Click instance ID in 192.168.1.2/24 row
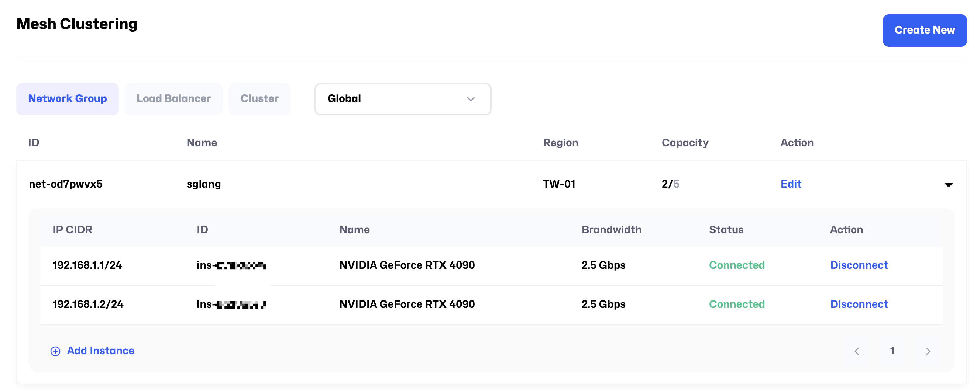This screenshot has width=970, height=390. click(x=231, y=304)
